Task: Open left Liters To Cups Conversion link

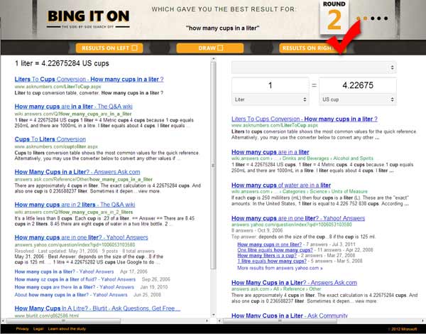Action: [x=89, y=80]
